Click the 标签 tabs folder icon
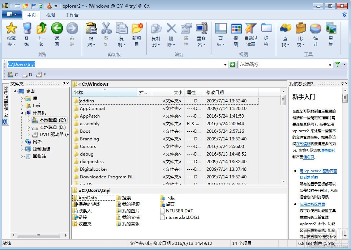Image resolution: width=351 pixels, height=250 pixels. [x=266, y=28]
